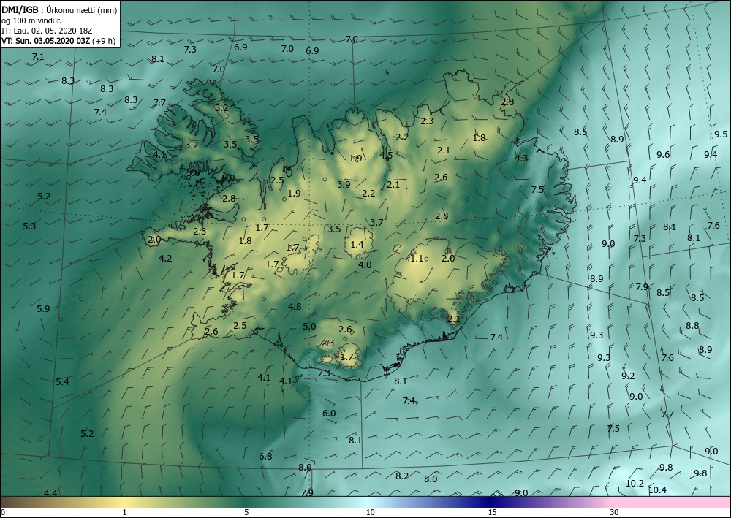This screenshot has width=731, height=518.
Task: Click the '5' tick label on the legend
Action: 246,512
